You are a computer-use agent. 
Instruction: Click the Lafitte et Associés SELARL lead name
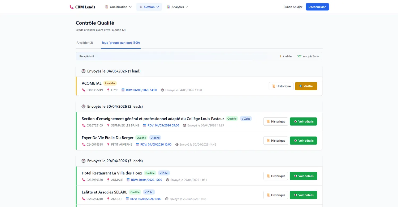click(x=104, y=192)
